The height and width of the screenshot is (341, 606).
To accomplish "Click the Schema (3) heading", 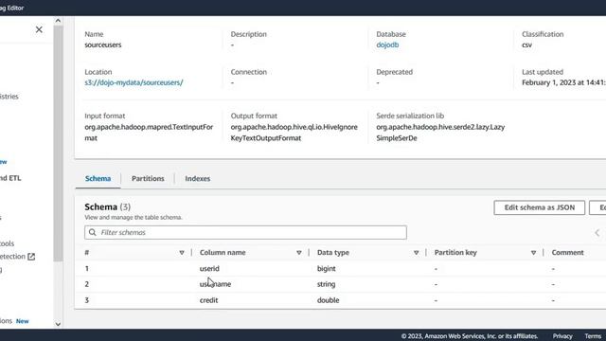I will [x=107, y=206].
